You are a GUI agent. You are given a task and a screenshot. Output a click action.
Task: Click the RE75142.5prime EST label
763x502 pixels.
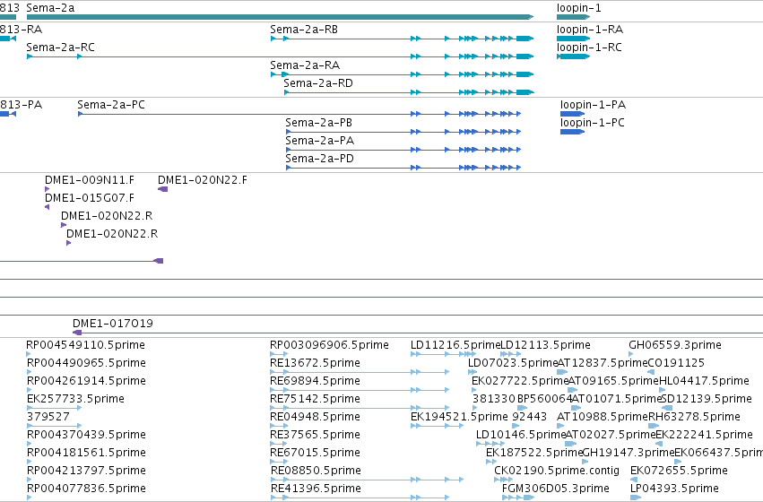click(316, 399)
